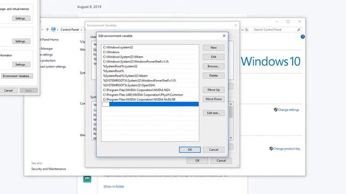This screenshot has width=346, height=194.
Task: Click the Move Down button
Action: pos(214,99)
